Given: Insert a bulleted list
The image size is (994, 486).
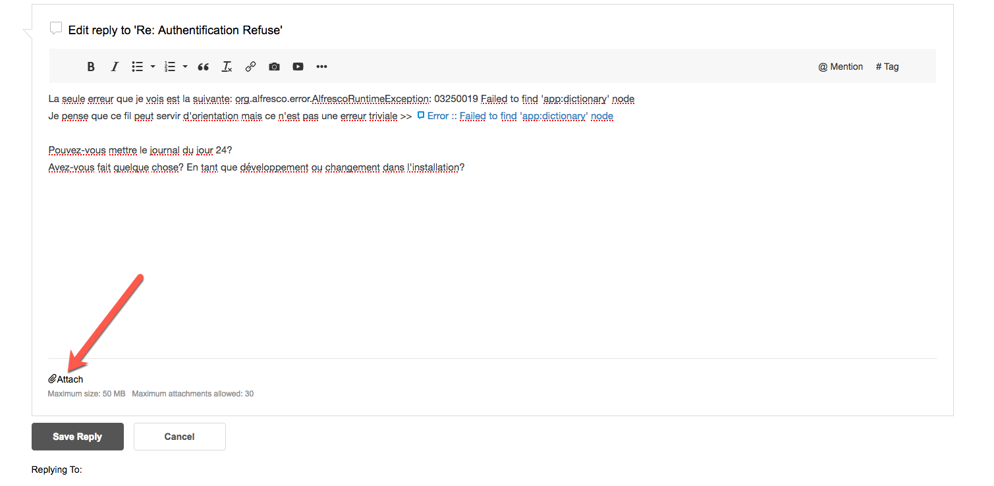Looking at the screenshot, I should (x=137, y=67).
